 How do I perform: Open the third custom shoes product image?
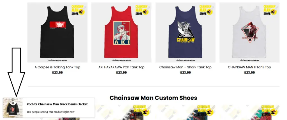pos(186,112)
